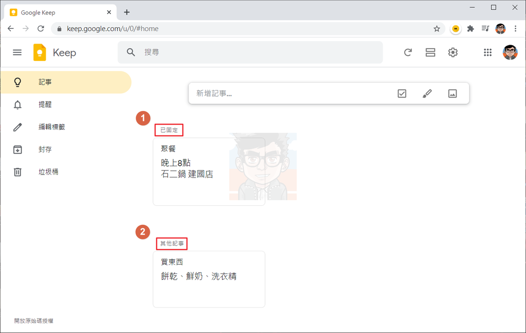The width and height of the screenshot is (526, 333).
Task: Open the Chrome extensions puzzle icon
Action: pyautogui.click(x=471, y=29)
